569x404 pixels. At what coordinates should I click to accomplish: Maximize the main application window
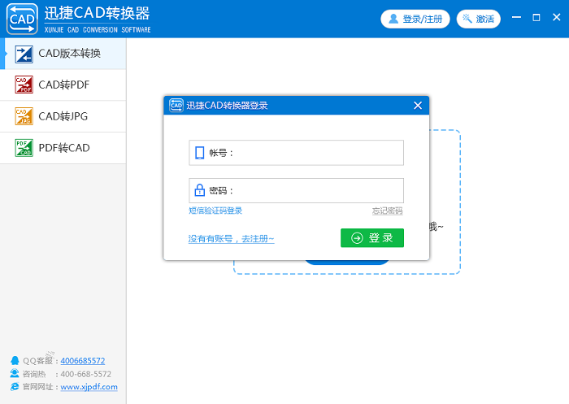536,17
